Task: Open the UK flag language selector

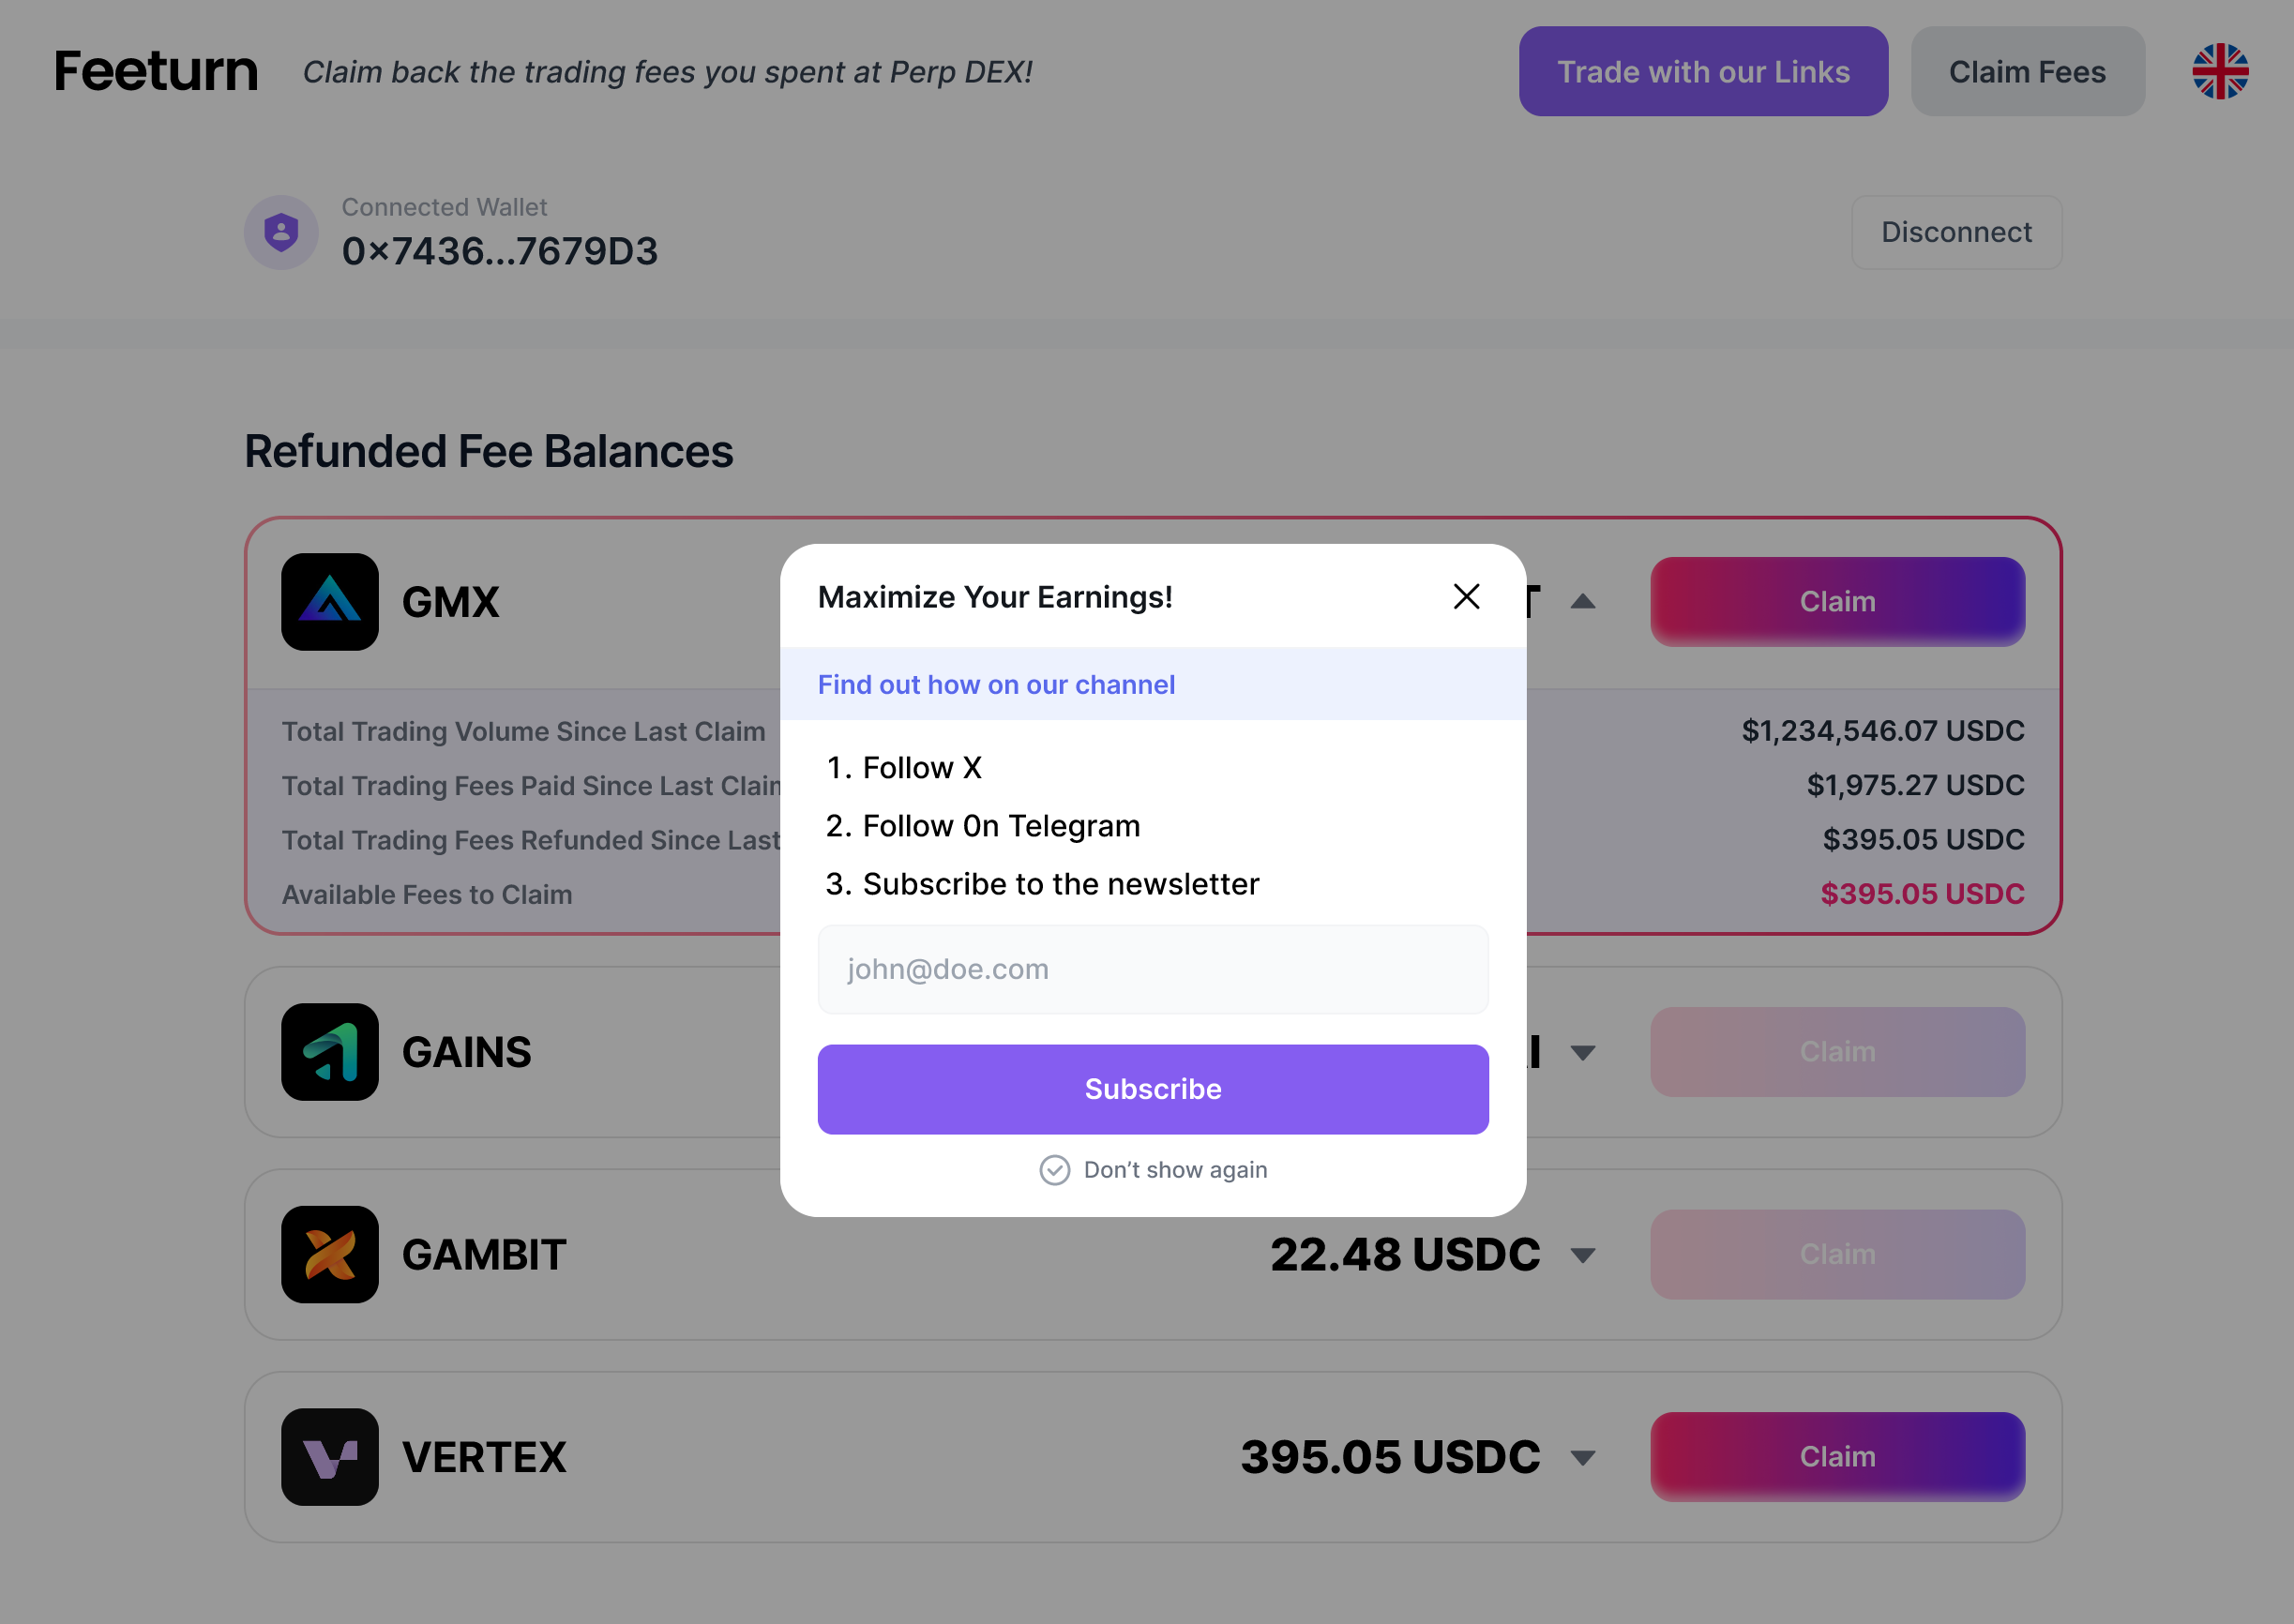Action: pyautogui.click(x=2220, y=72)
